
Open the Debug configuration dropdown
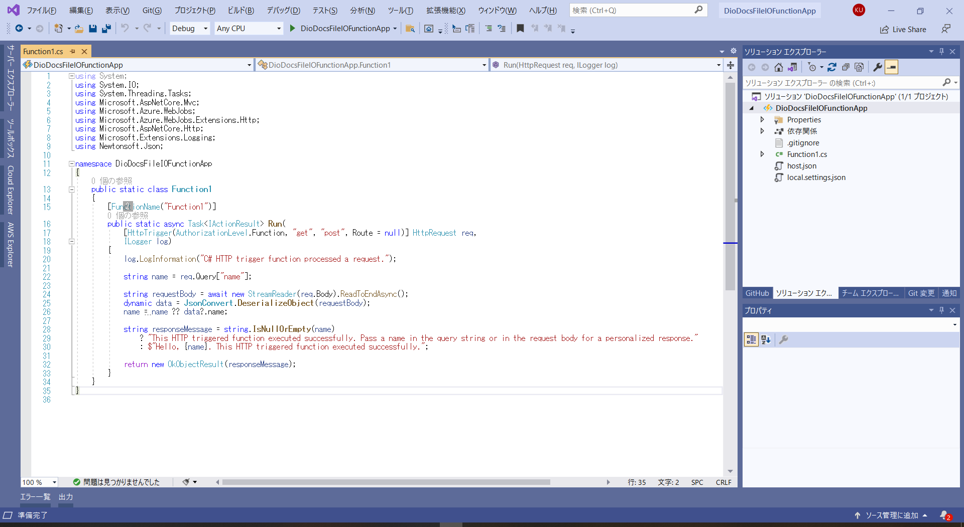pos(190,29)
